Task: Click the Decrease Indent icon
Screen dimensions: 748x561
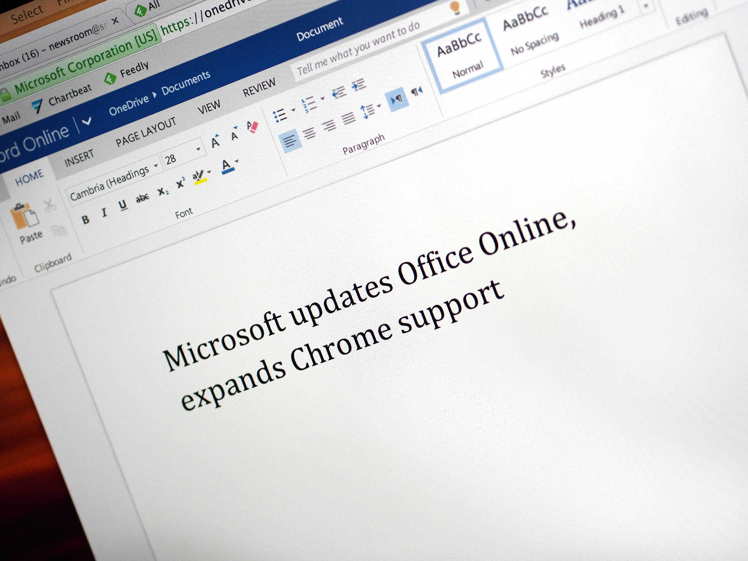Action: click(339, 92)
